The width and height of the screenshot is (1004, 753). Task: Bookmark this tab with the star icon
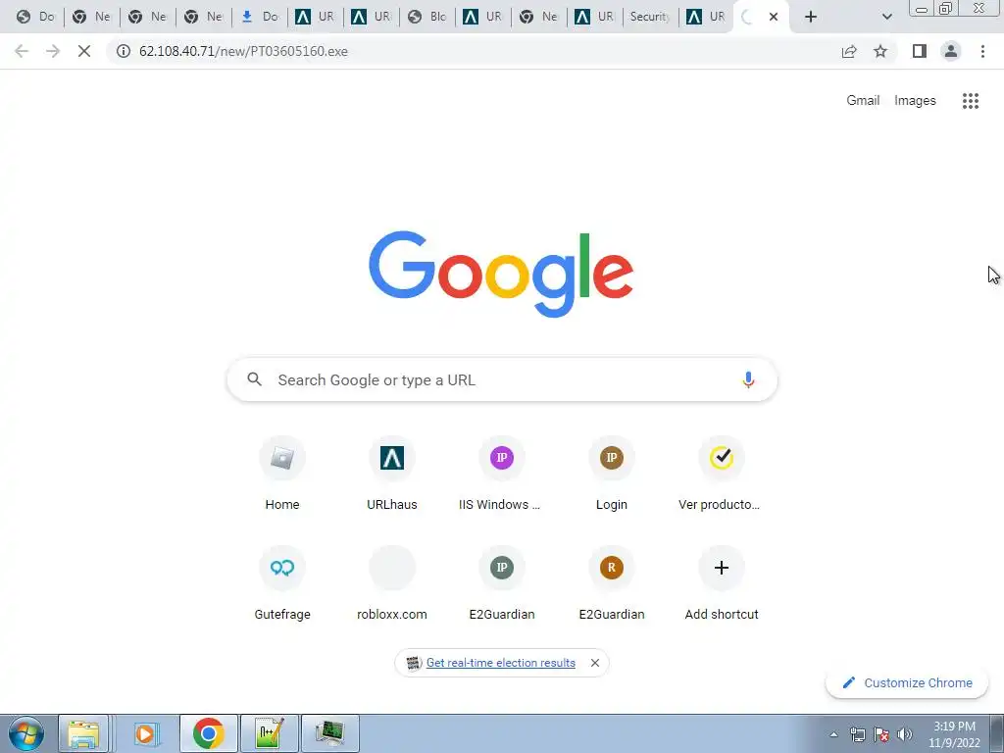tap(880, 51)
